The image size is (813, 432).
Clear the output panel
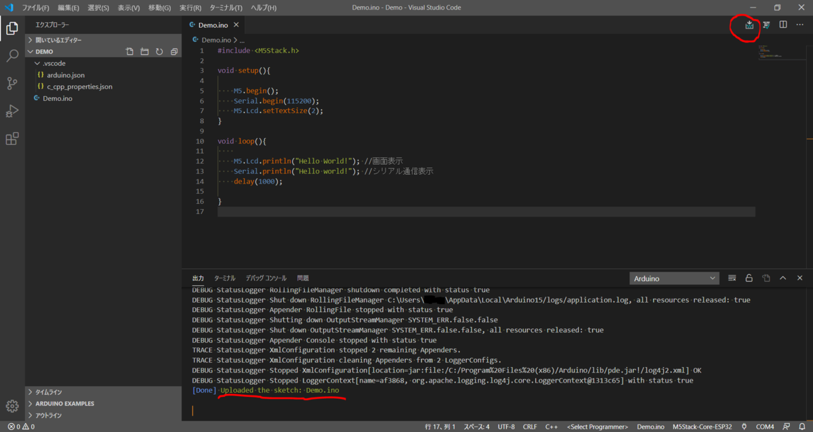coord(732,278)
